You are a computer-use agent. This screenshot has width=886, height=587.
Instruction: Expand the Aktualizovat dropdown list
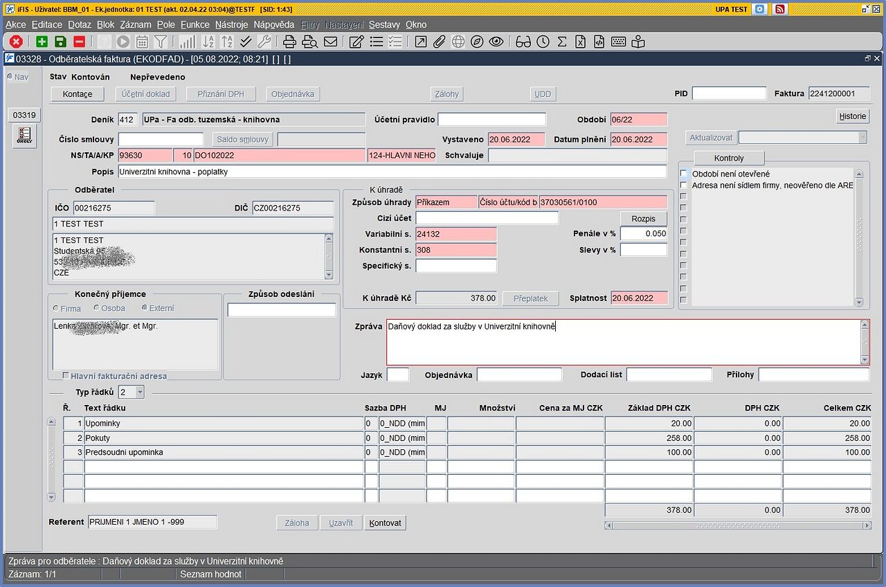(862, 138)
